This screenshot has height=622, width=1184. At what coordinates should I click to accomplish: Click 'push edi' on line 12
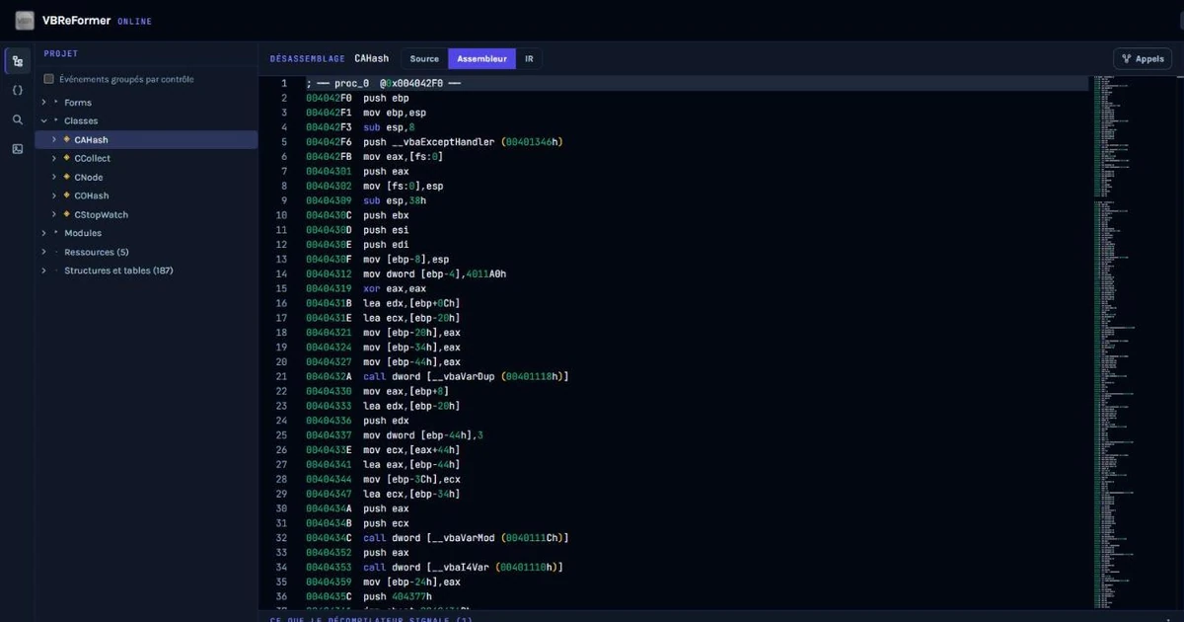coord(386,245)
